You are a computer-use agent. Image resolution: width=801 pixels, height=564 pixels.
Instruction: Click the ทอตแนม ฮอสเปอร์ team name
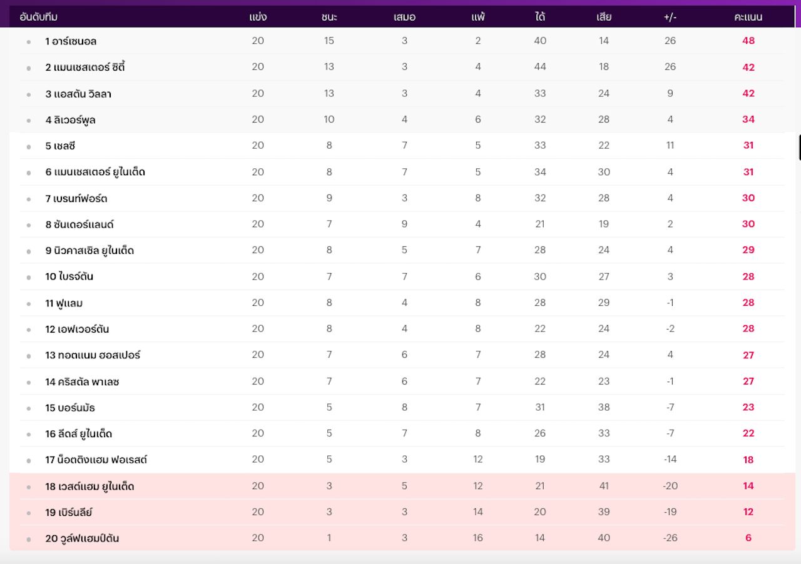click(x=93, y=355)
